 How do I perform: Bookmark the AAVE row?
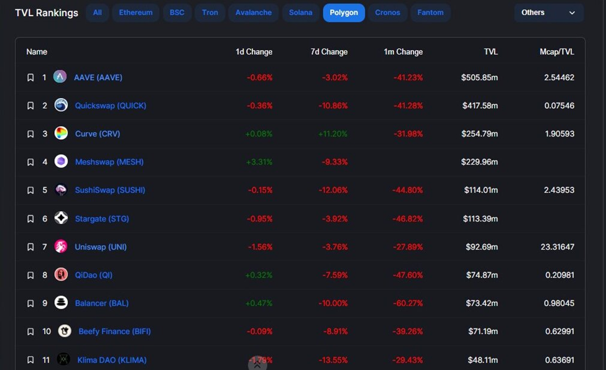pyautogui.click(x=30, y=78)
